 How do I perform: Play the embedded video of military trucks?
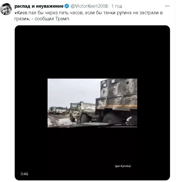92,103
